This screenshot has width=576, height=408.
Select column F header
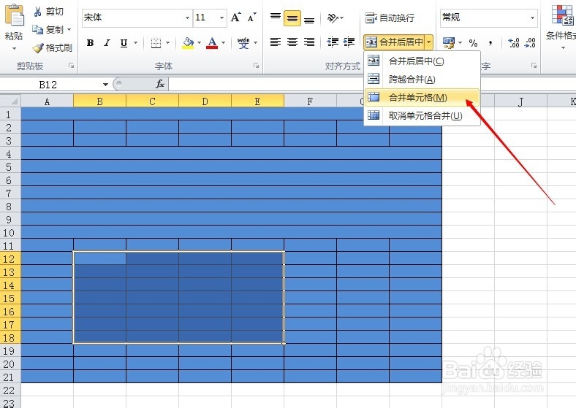(310, 101)
